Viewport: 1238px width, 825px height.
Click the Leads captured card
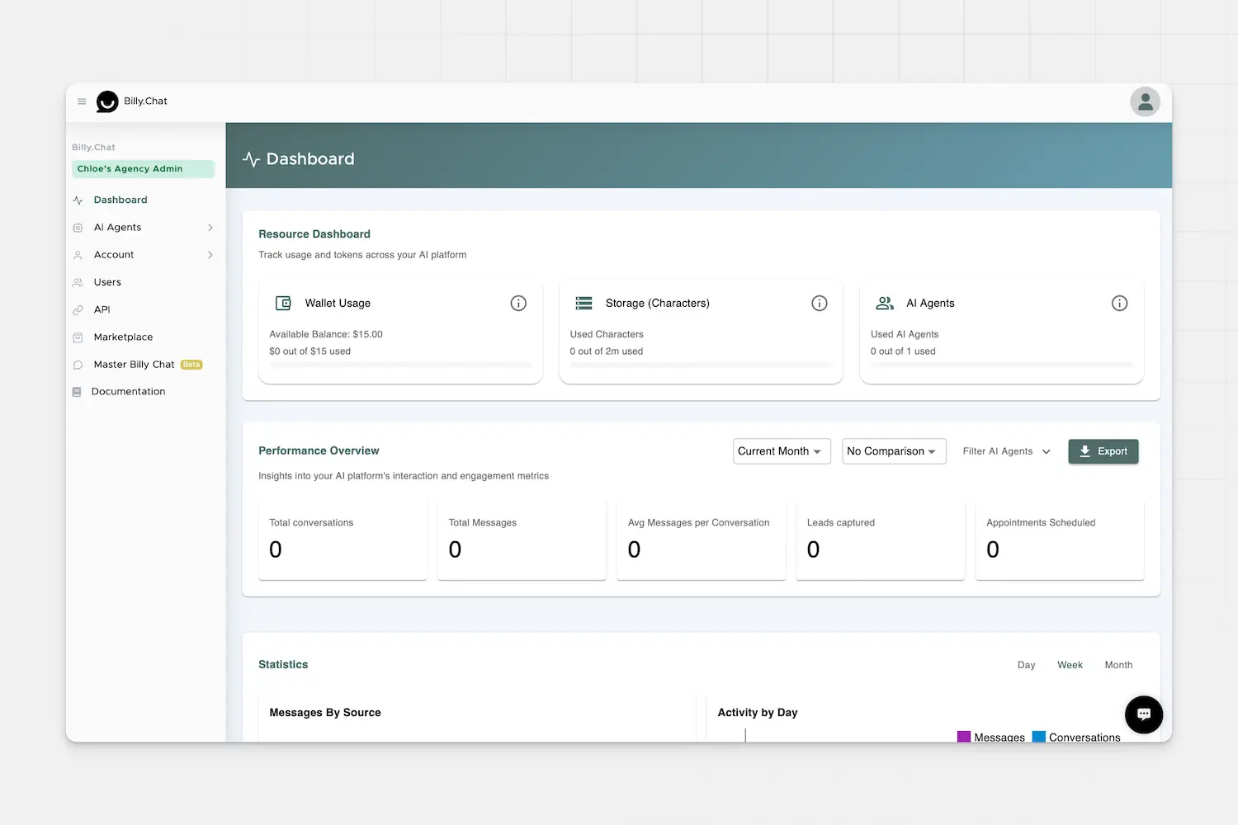pos(880,540)
